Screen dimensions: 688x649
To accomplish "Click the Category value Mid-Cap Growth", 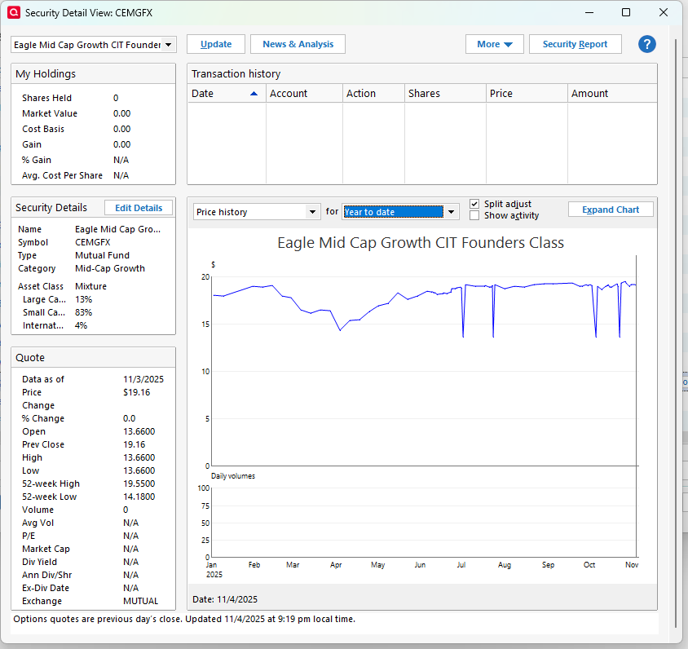I will coord(110,268).
